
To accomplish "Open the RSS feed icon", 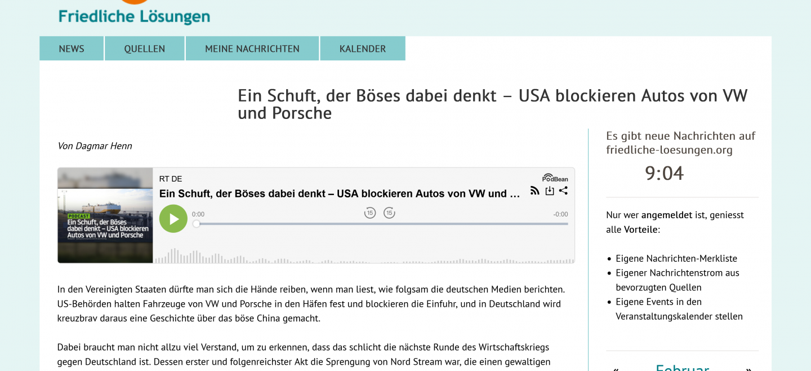I will point(534,191).
